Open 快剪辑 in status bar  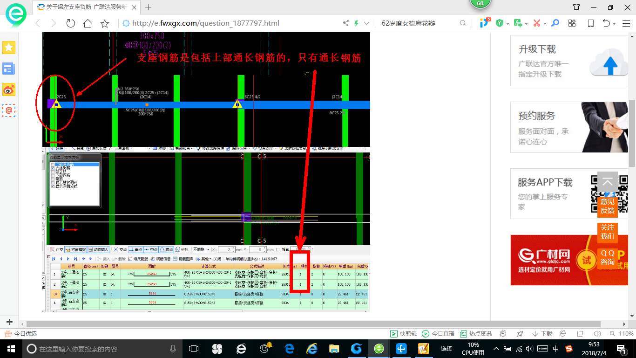[x=404, y=334]
